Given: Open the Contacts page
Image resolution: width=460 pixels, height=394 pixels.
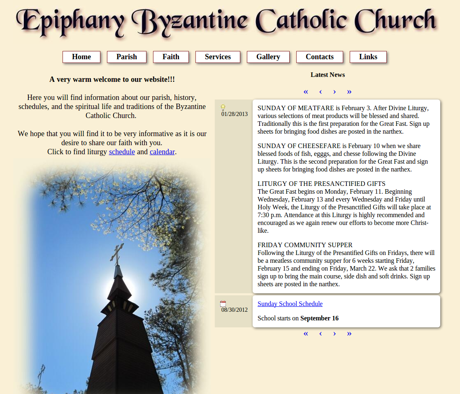Looking at the screenshot, I should 319,57.
